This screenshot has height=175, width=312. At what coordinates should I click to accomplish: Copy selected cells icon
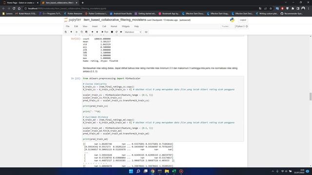click(x=81, y=32)
